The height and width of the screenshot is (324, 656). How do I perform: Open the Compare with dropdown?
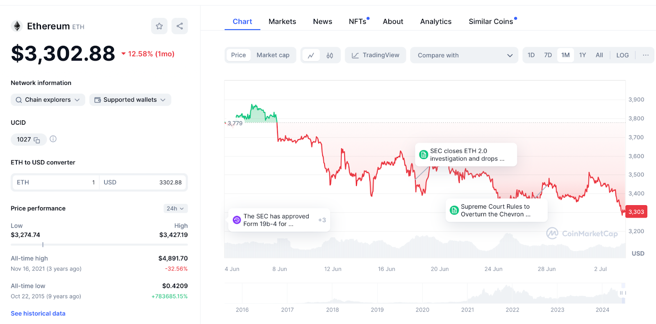[x=465, y=55]
